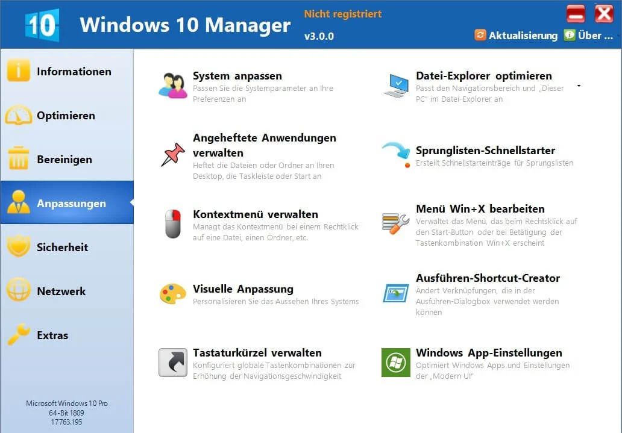The width and height of the screenshot is (622, 433).
Task: Open the Informationen section
Action: 67,71
